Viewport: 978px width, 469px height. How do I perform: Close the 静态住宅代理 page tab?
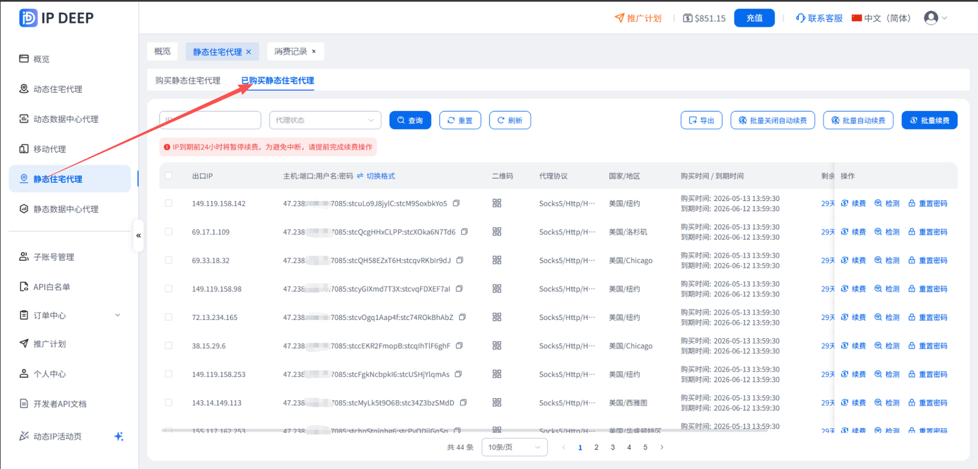(x=249, y=52)
